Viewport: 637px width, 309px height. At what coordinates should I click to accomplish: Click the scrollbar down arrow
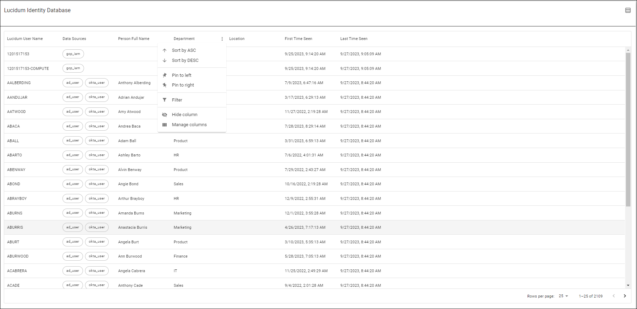click(628, 285)
